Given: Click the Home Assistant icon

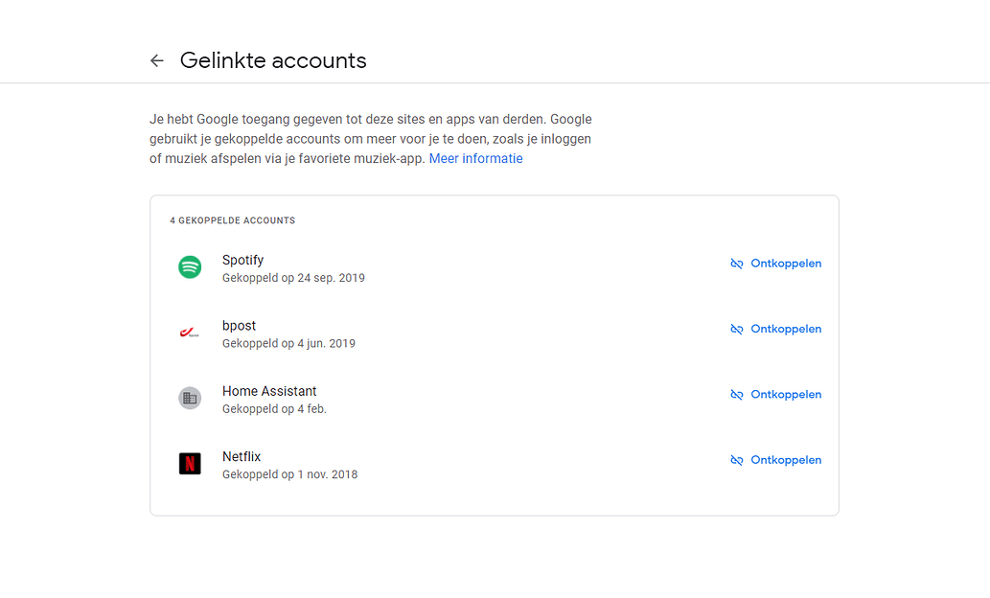Looking at the screenshot, I should (x=190, y=398).
